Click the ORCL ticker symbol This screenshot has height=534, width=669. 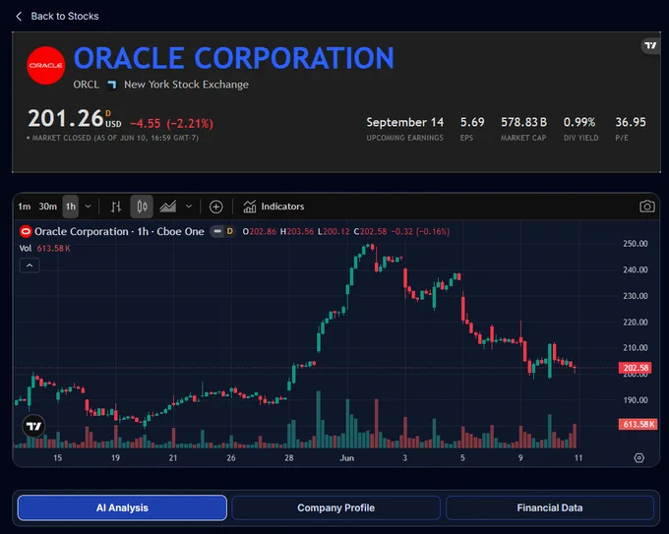pos(87,85)
